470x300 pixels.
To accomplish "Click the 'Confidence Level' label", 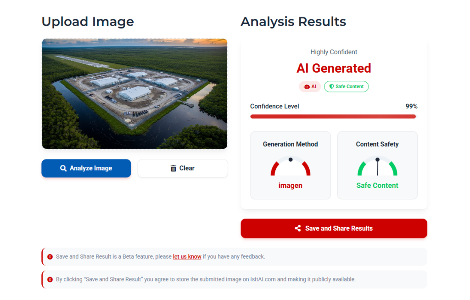I will [x=274, y=106].
